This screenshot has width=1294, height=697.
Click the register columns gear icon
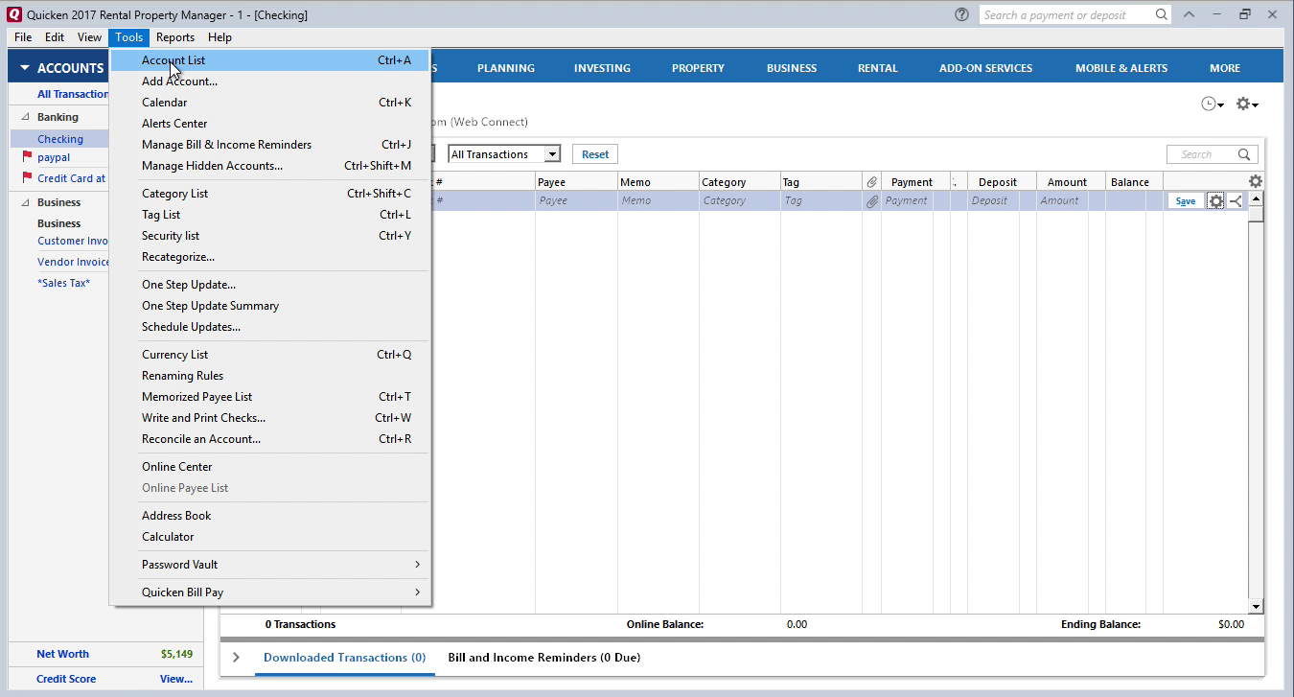pos(1256,181)
